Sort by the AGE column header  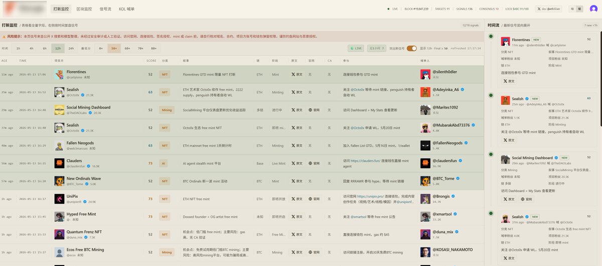(x=5, y=60)
